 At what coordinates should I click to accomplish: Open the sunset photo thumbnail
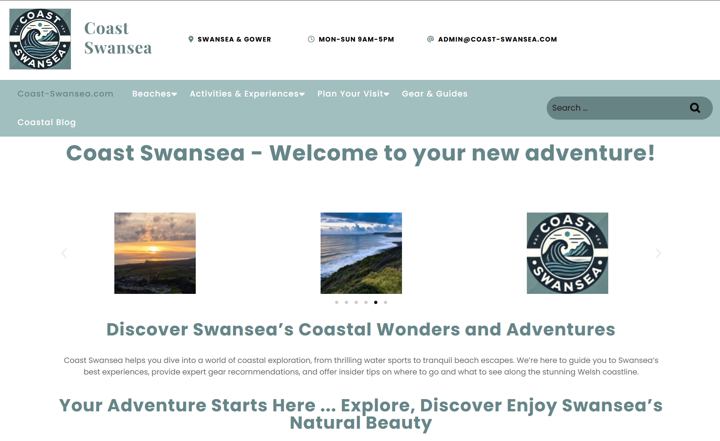click(x=155, y=253)
